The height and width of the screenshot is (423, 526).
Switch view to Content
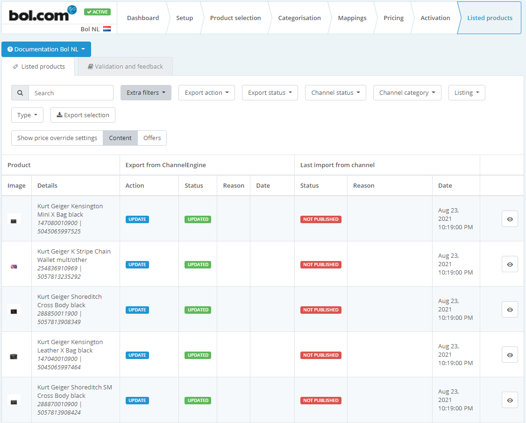point(121,138)
